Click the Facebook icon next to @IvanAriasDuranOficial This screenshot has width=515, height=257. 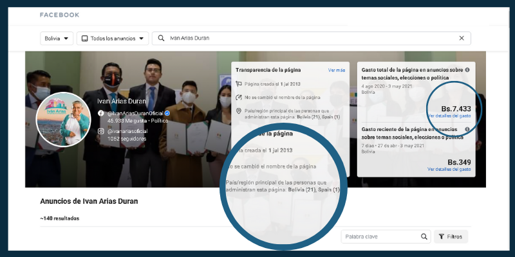(101, 114)
